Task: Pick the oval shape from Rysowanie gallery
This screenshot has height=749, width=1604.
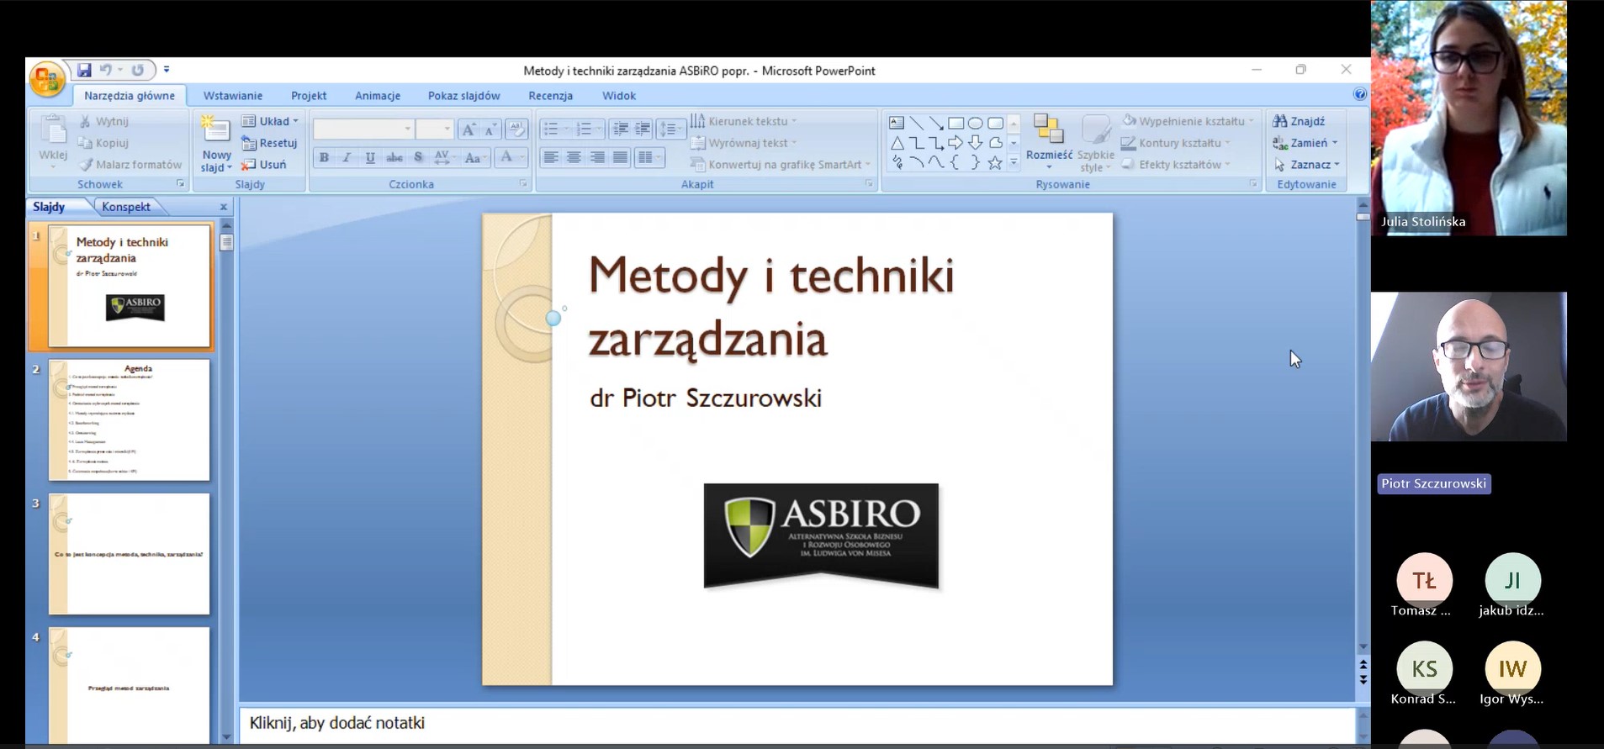Action: click(976, 124)
